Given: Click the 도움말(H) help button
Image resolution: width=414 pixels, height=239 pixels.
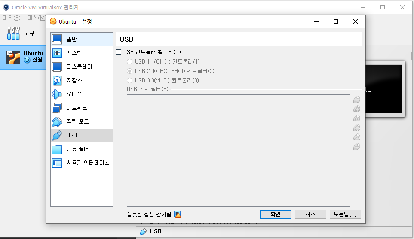Looking at the screenshot, I should tap(345, 214).
